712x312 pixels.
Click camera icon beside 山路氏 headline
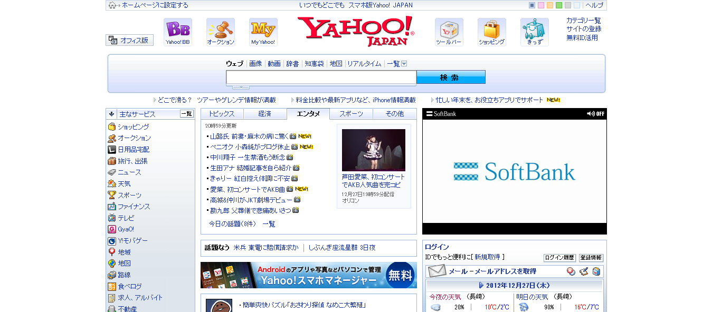293,136
